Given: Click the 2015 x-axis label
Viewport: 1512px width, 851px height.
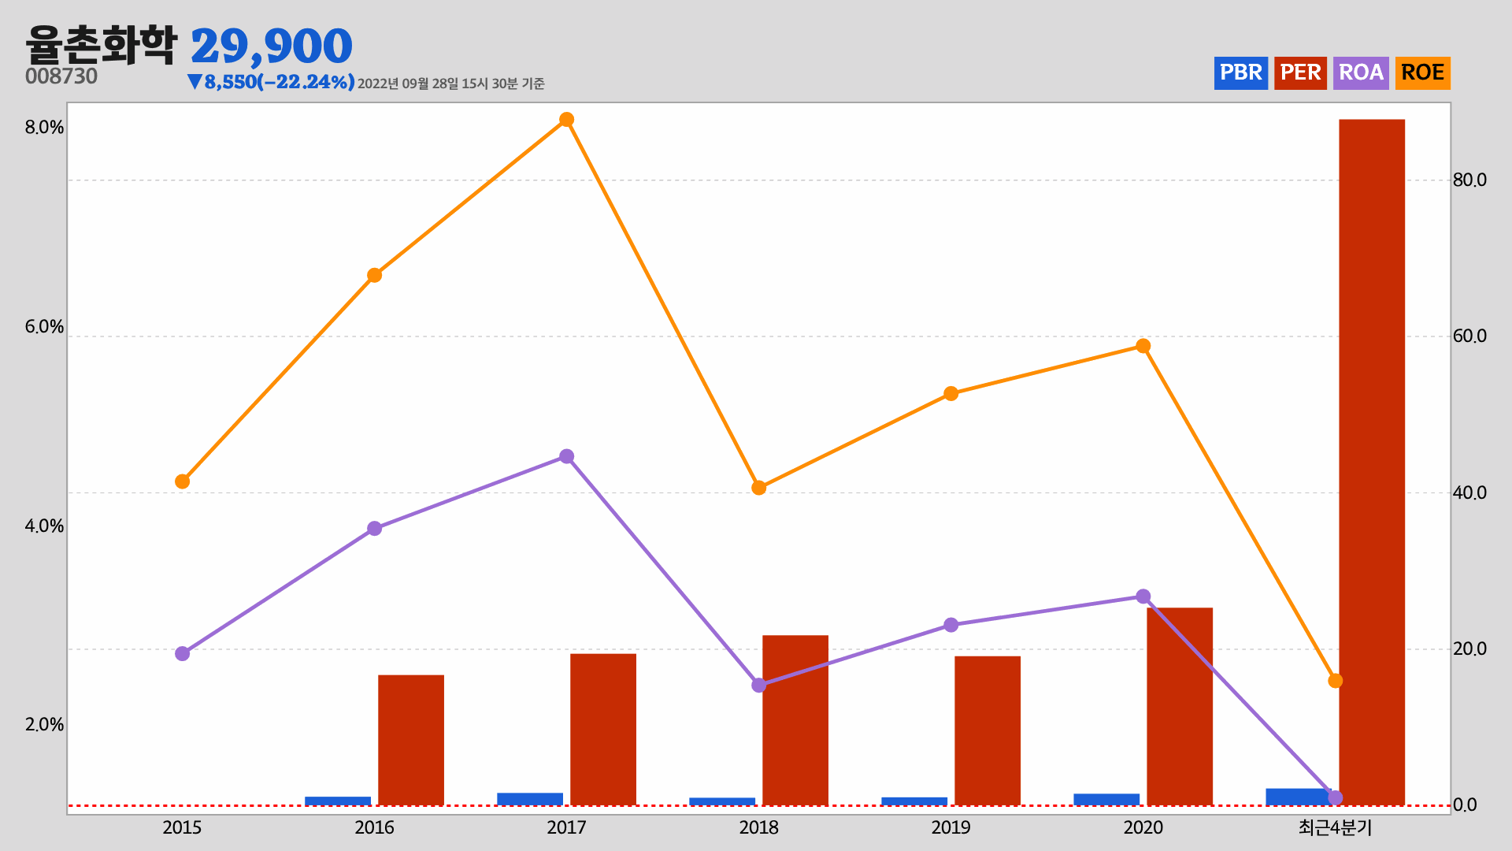Looking at the screenshot, I should (182, 827).
